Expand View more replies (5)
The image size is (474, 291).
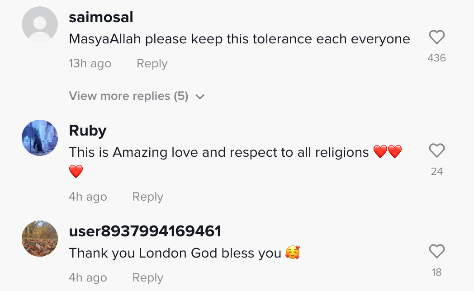(x=128, y=96)
